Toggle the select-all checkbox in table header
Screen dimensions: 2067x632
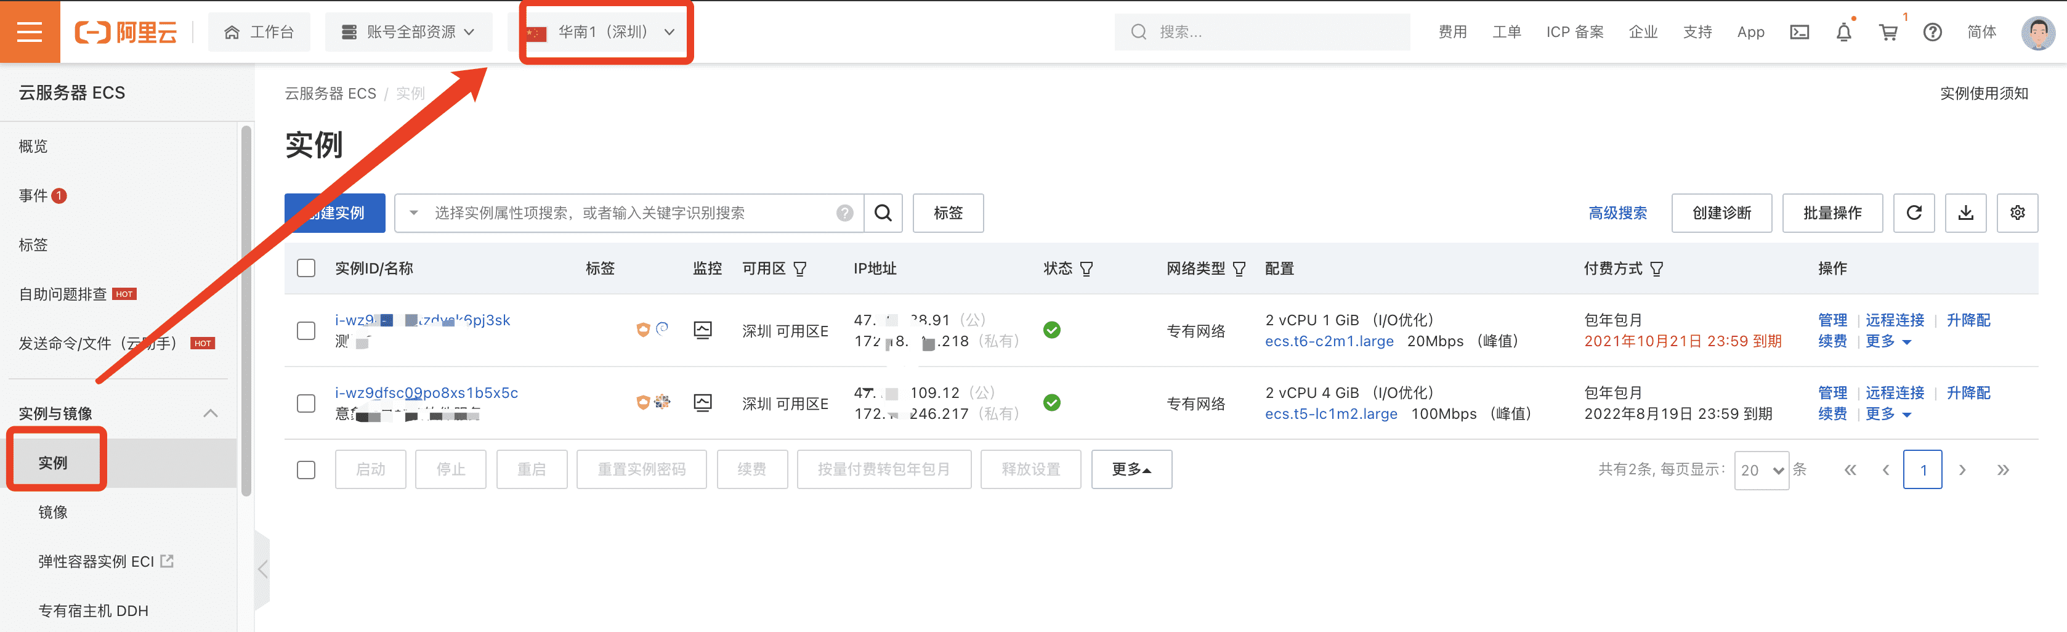305,268
